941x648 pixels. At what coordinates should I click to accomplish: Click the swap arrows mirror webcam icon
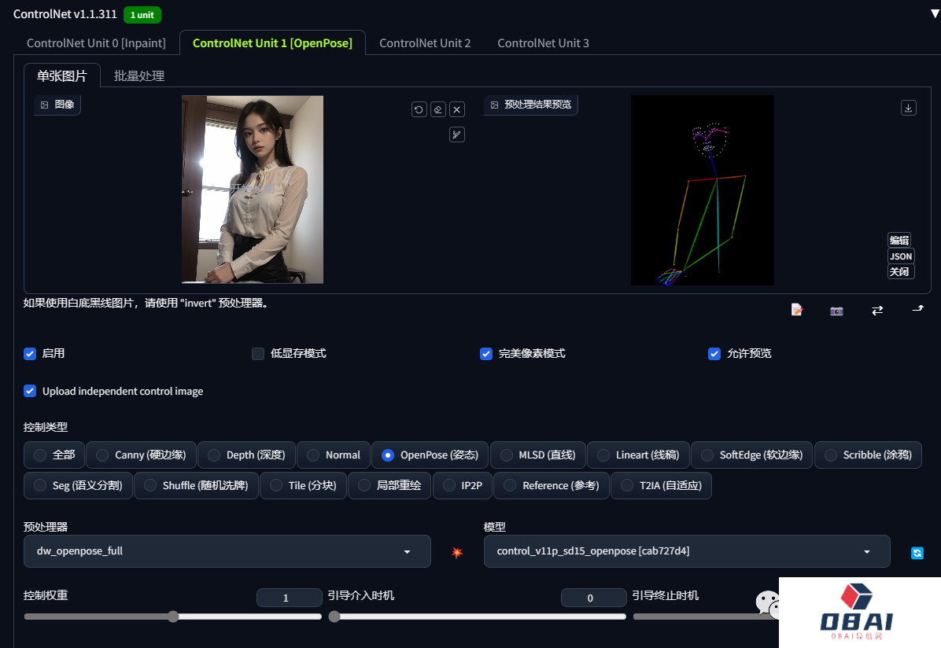(877, 311)
